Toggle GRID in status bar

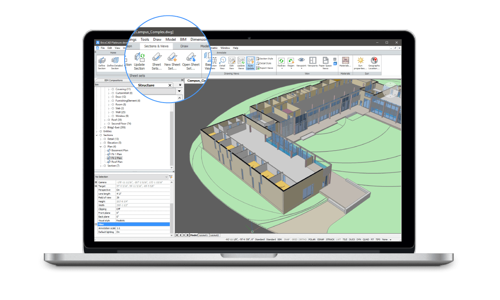(x=294, y=239)
